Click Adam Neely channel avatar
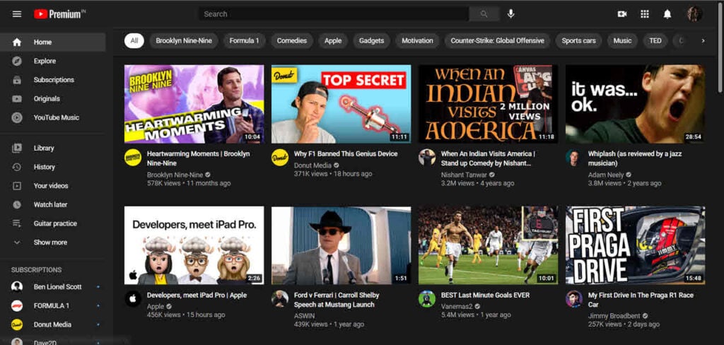724x345 pixels. pos(574,158)
